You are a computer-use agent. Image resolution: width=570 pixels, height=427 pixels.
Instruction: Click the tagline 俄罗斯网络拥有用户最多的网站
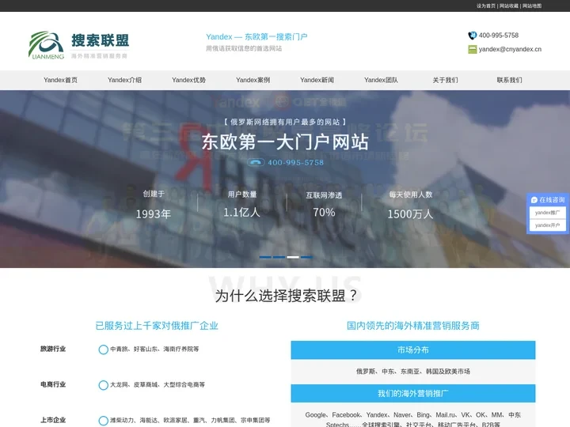pos(285,122)
